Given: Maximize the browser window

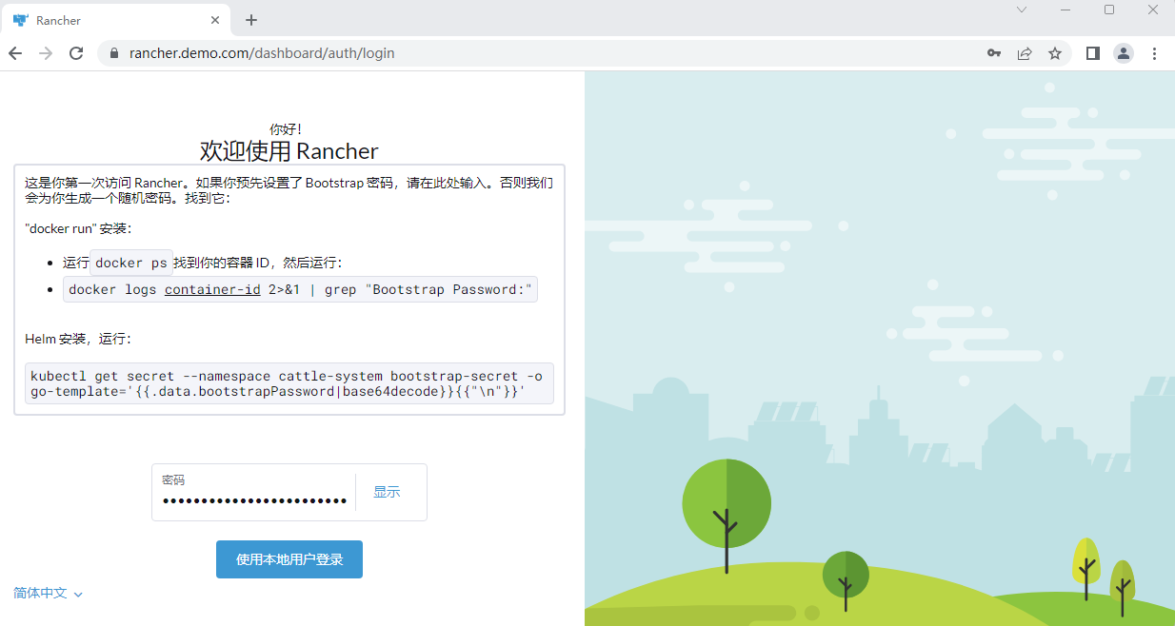Looking at the screenshot, I should [x=1109, y=10].
